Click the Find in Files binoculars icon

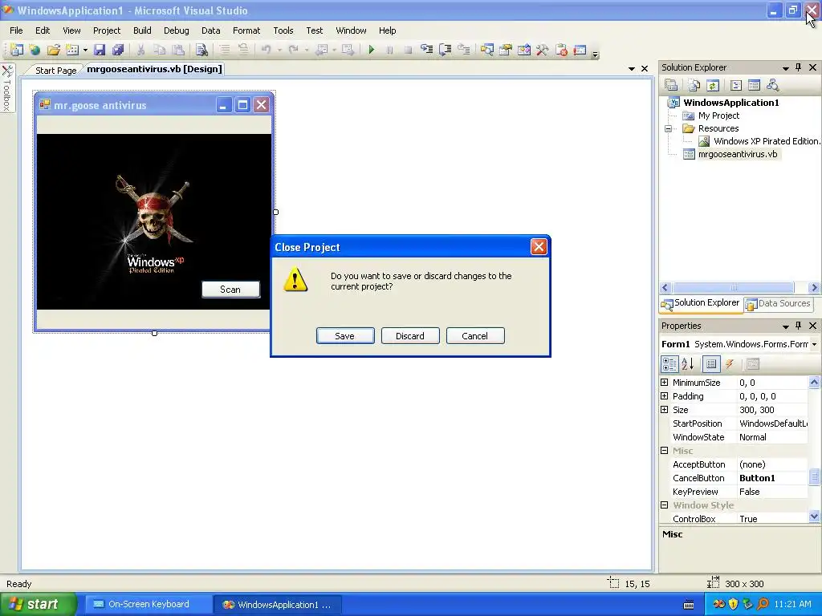click(x=201, y=50)
